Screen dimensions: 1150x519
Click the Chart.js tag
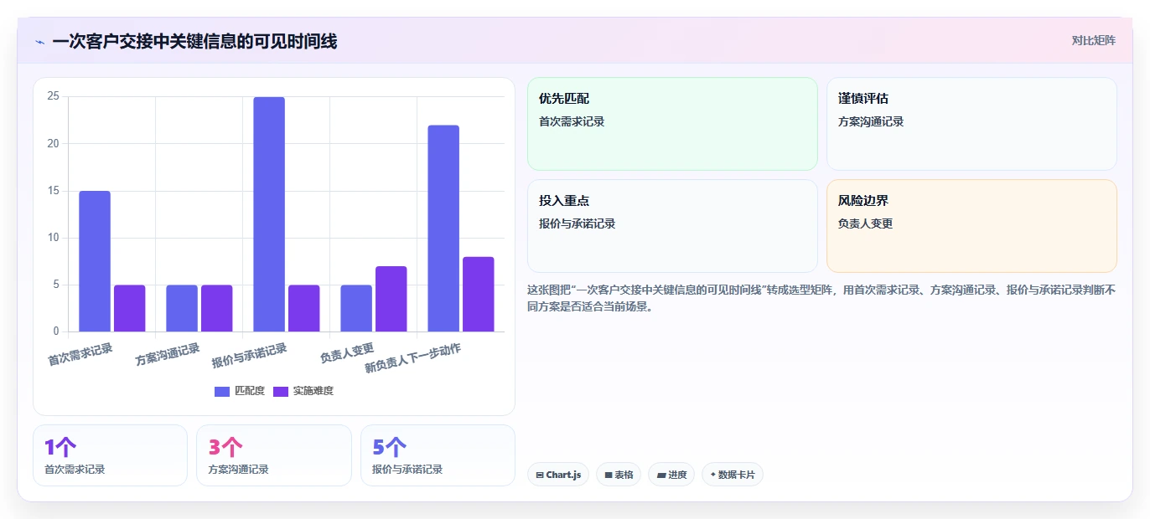pos(558,475)
